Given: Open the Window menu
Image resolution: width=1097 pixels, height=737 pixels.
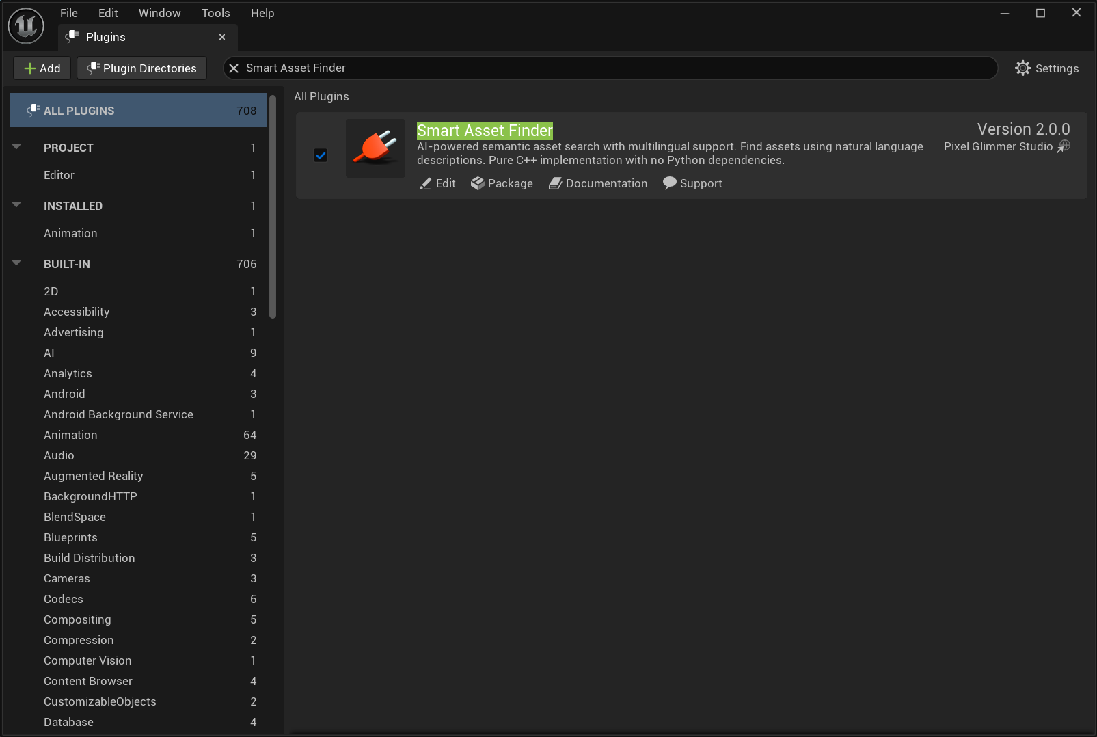Looking at the screenshot, I should coord(160,13).
